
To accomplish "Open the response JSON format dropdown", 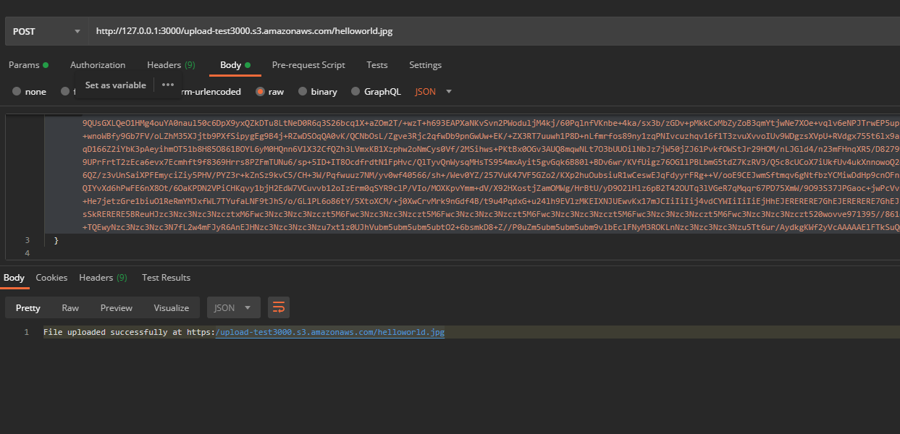I will 233,307.
